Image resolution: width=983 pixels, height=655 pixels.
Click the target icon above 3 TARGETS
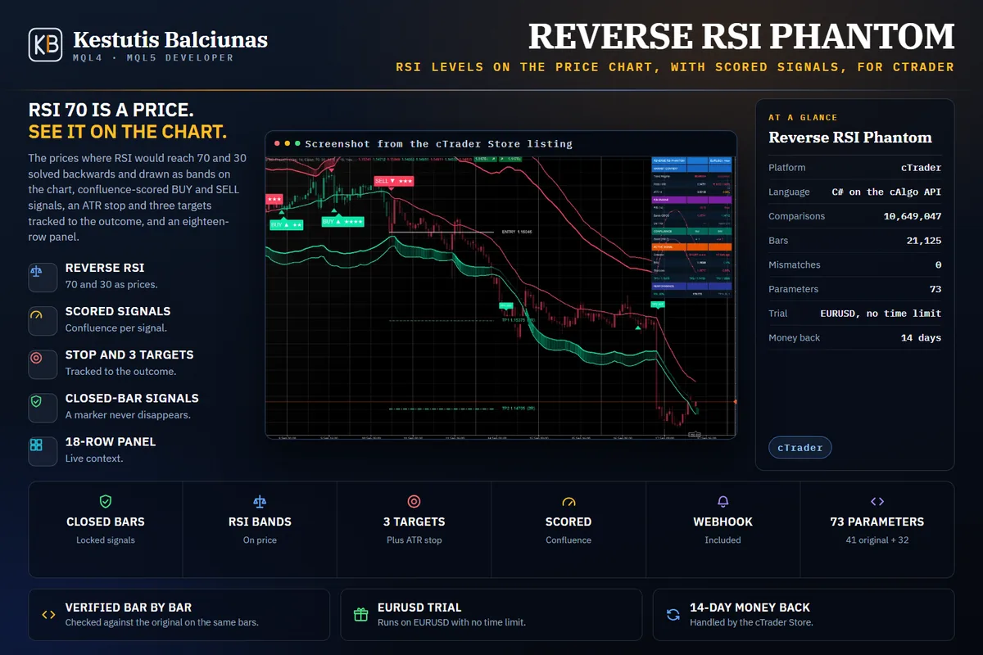coord(414,501)
